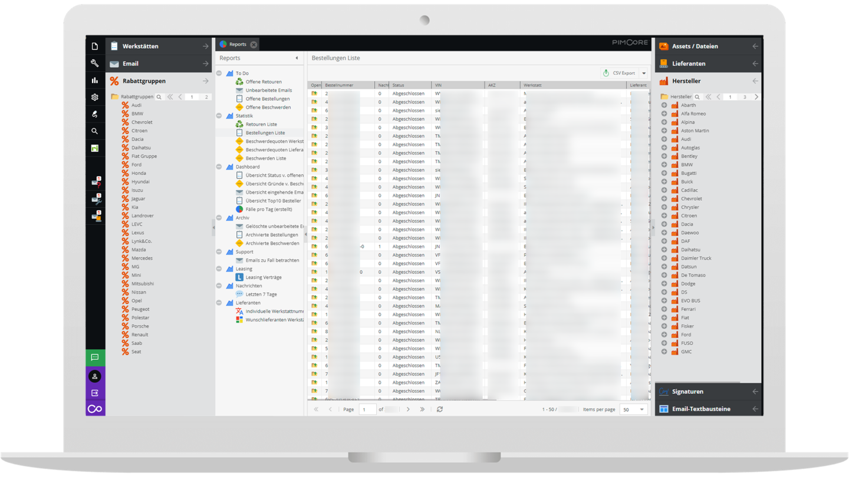849x477 pixels.
Task: Select the bar chart statistics icon
Action: (95, 81)
